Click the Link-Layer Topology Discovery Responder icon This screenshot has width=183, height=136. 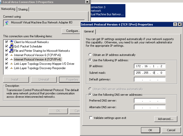pyautogui.click(x=12, y=68)
